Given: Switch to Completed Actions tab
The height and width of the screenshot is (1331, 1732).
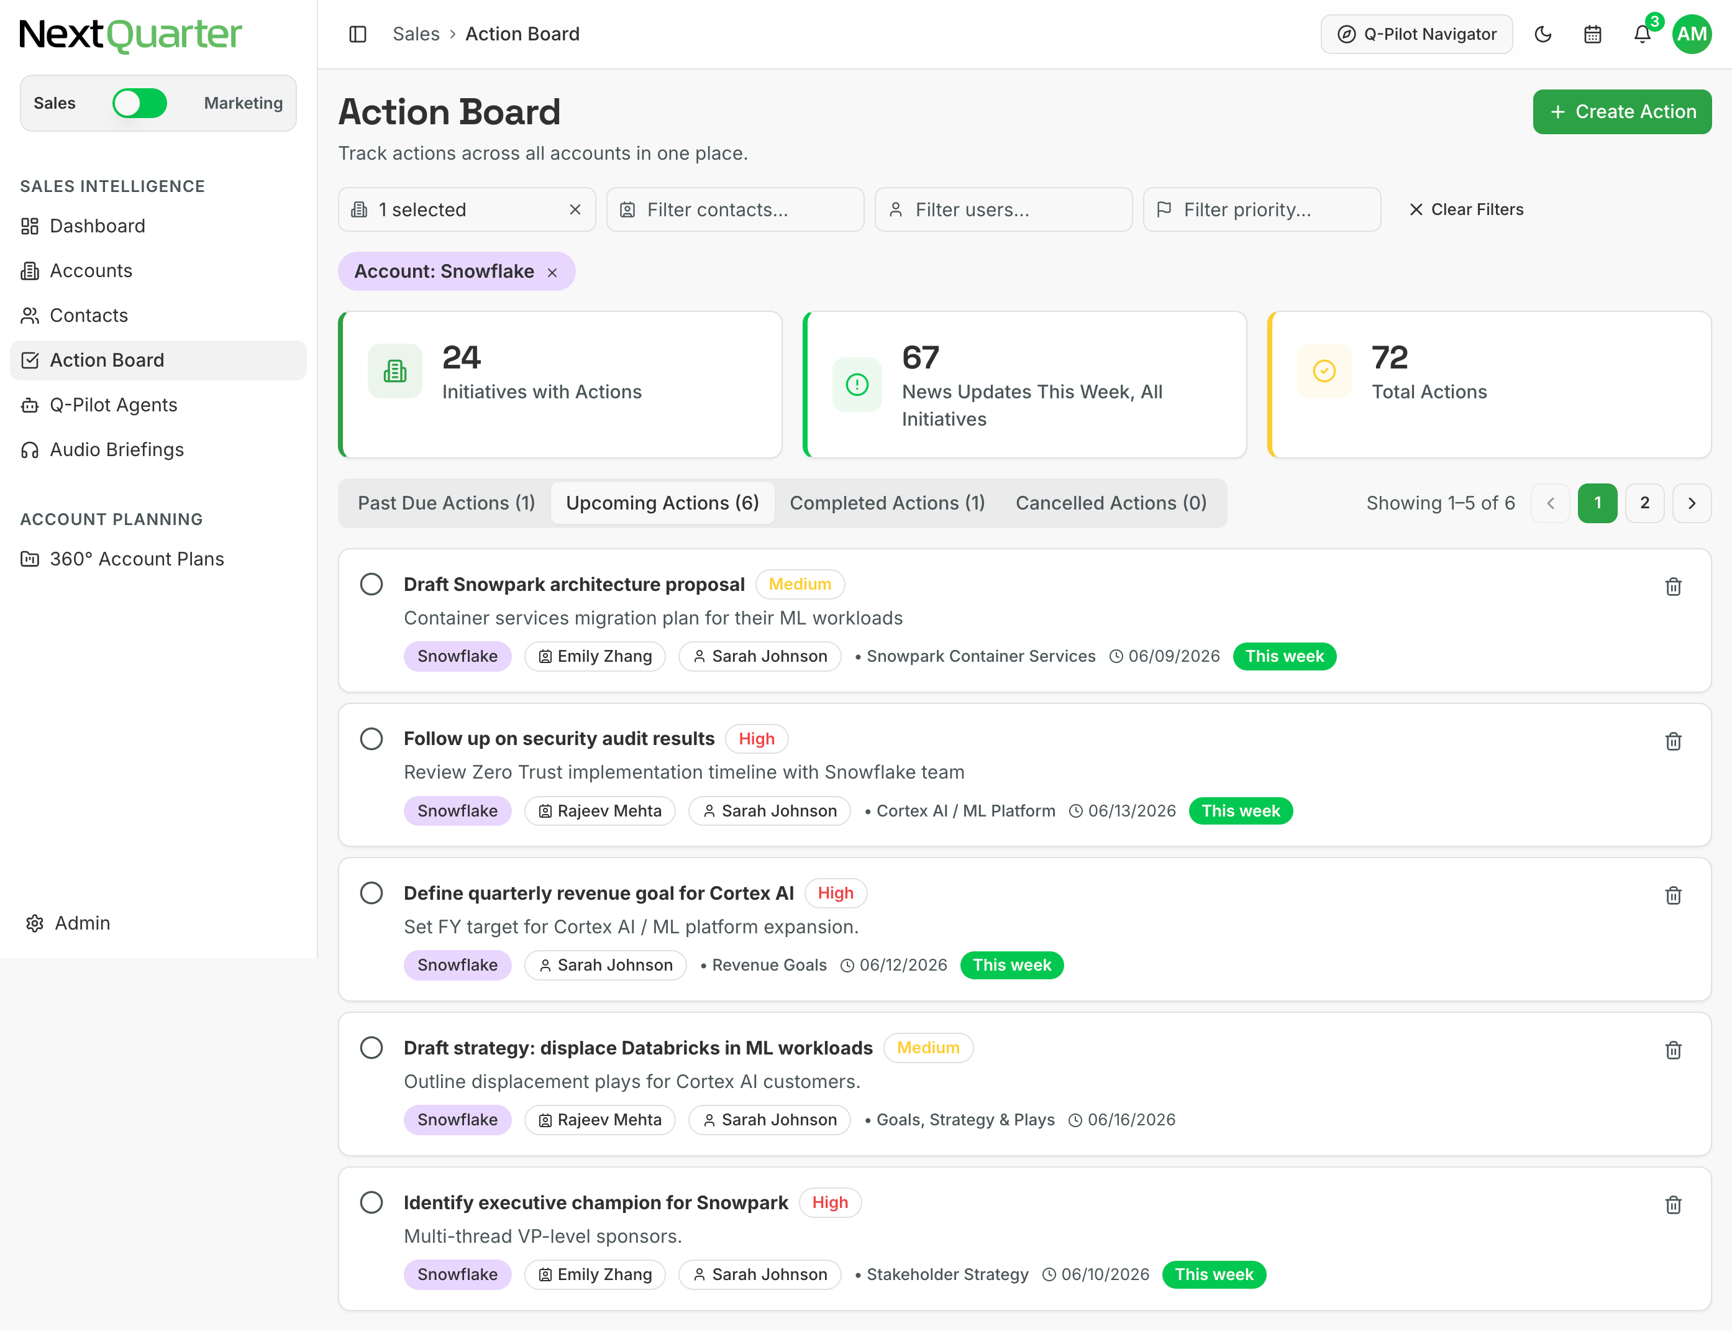Looking at the screenshot, I should (887, 503).
